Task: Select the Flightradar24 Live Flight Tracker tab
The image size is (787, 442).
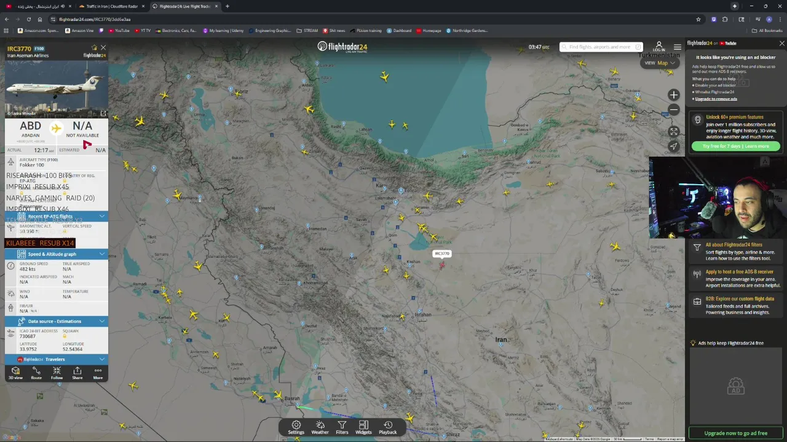Action: pos(184,6)
